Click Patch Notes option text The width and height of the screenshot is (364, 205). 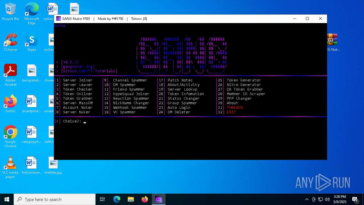(180, 80)
